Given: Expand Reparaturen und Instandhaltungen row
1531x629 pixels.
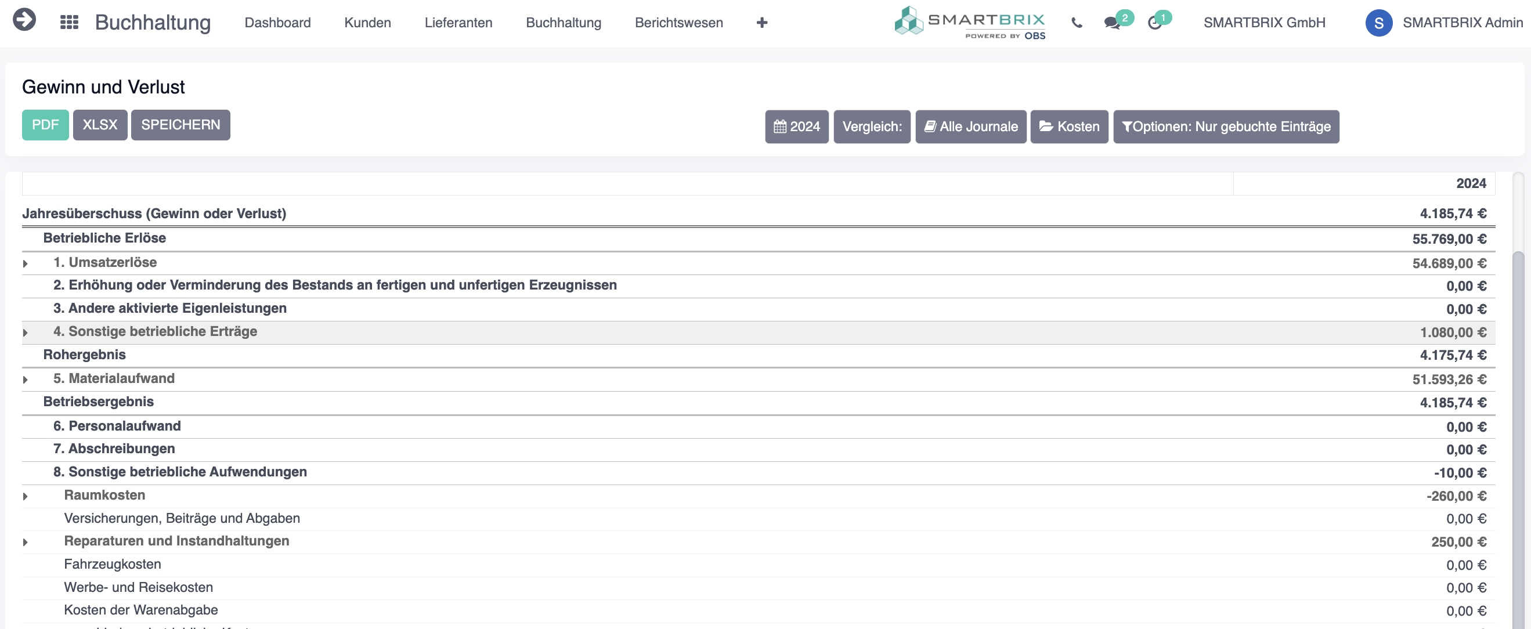Looking at the screenshot, I should (26, 542).
